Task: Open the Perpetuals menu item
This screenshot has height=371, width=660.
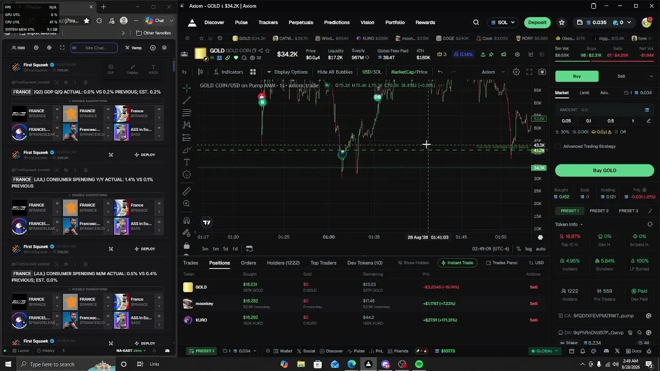Action: 301,23
